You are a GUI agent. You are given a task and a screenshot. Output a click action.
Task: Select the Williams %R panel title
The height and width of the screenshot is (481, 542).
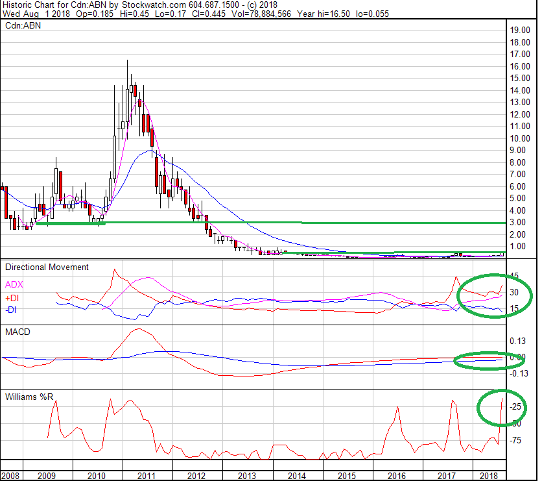coord(30,395)
